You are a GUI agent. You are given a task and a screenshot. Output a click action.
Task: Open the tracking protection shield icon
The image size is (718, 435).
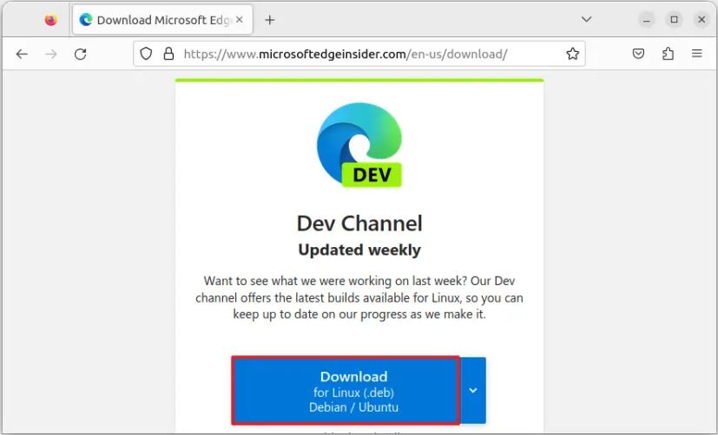[146, 54]
